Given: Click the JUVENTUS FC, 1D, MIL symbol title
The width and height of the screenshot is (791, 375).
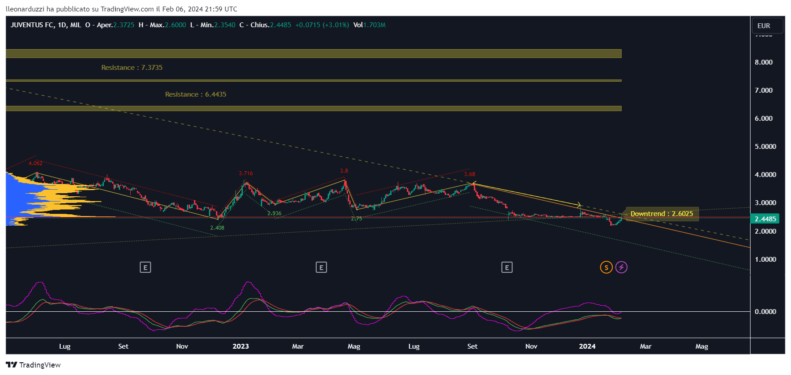Looking at the screenshot, I should pos(46,25).
